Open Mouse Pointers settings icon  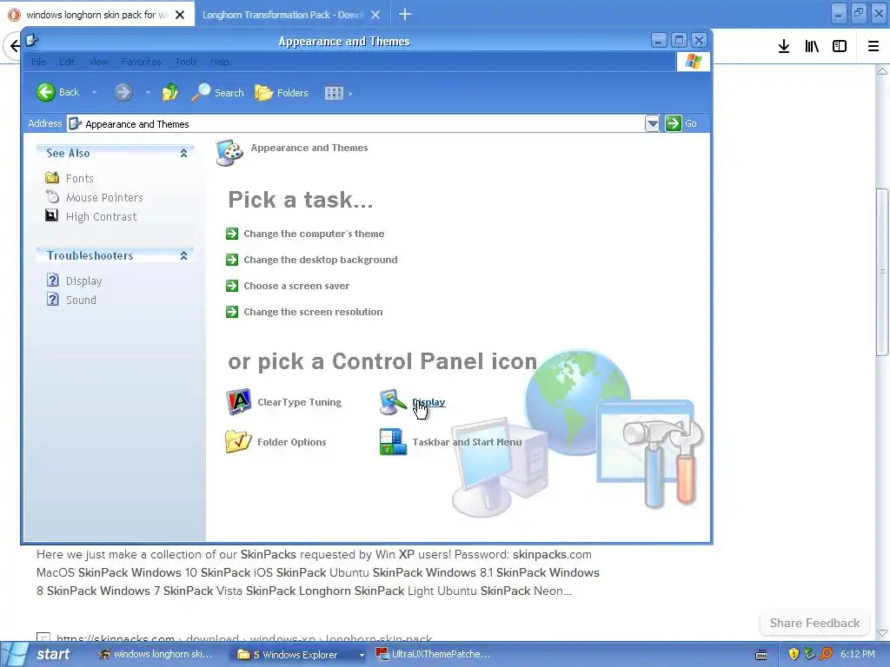pos(51,197)
